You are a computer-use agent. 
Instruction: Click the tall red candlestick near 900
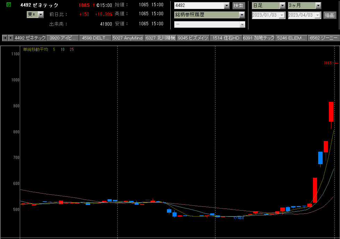click(x=331, y=112)
